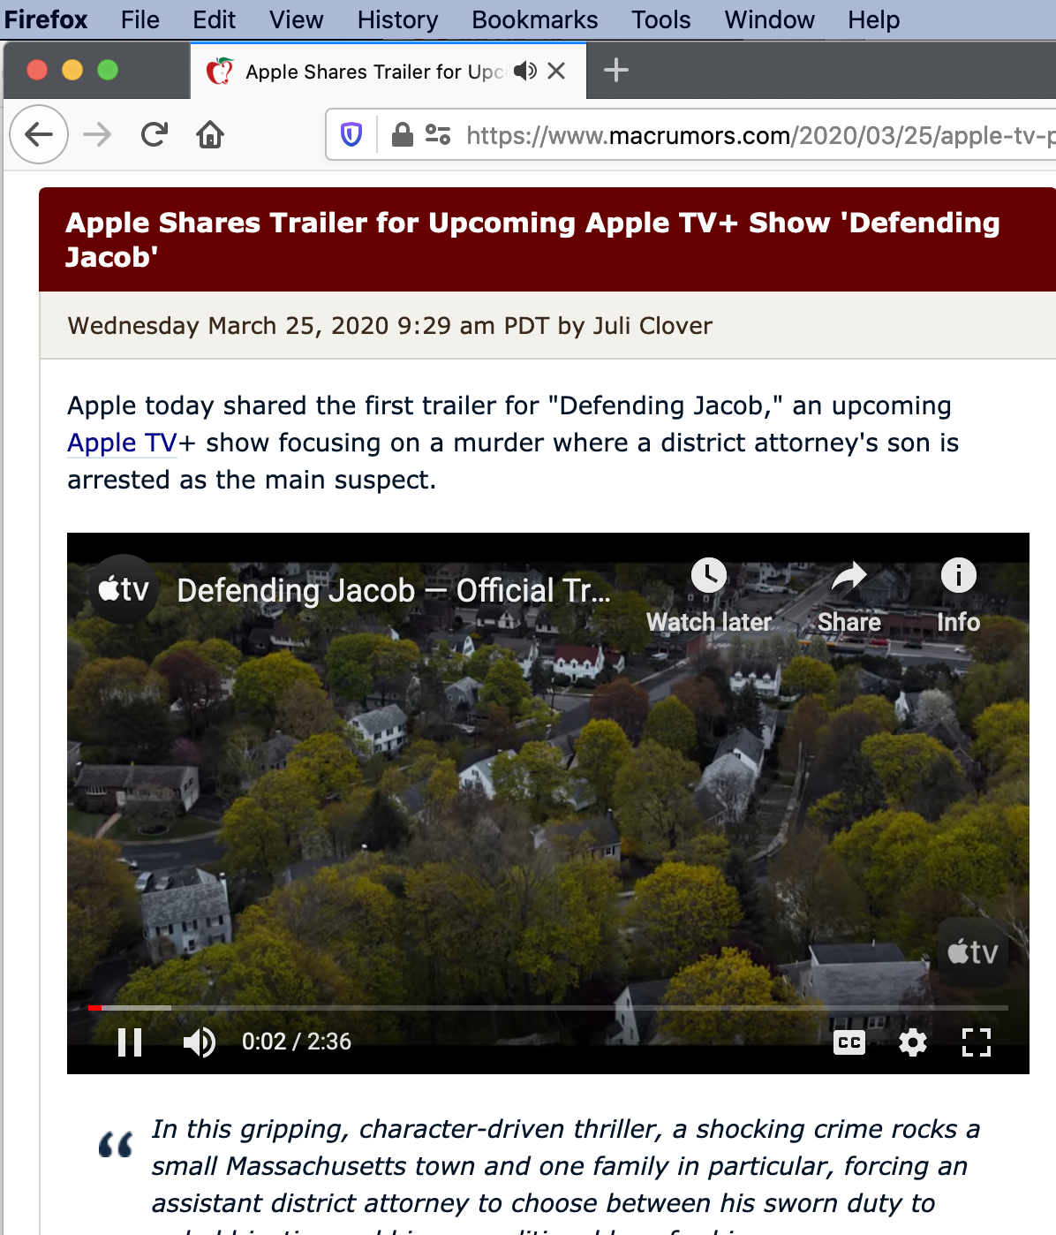This screenshot has height=1235, width=1056.
Task: Click the browser forward arrow
Action: pos(97,134)
